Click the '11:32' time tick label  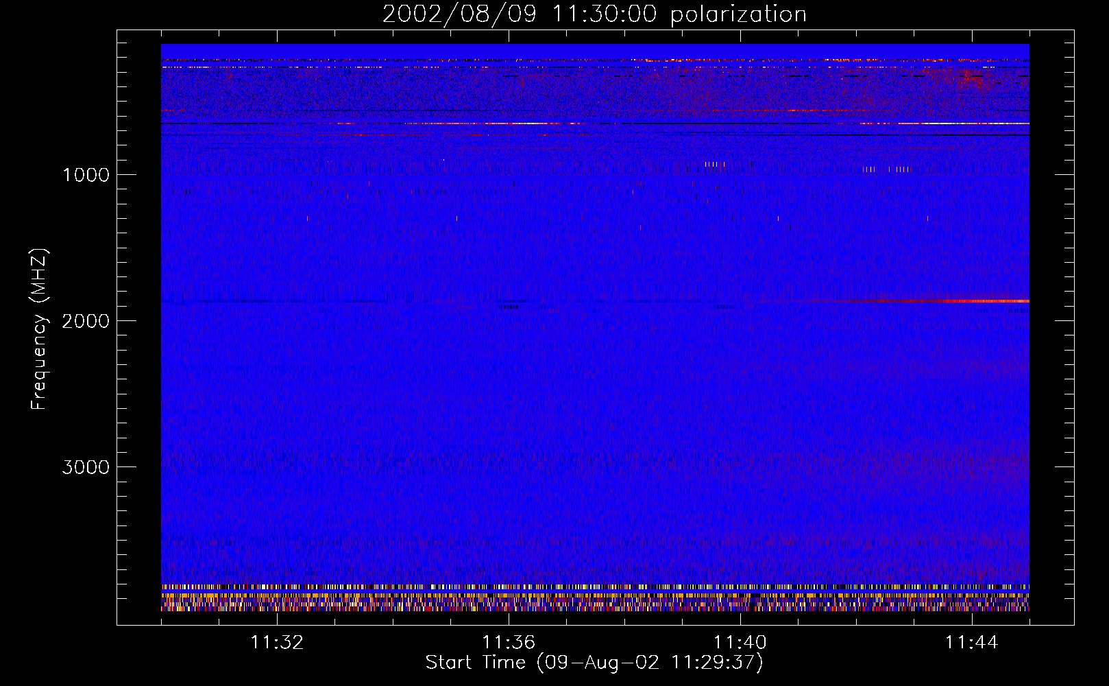click(x=277, y=643)
